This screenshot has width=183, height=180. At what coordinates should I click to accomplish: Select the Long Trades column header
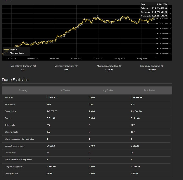click(x=107, y=90)
